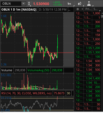Select the 1.55 trade of size 1,300

[88, 52]
